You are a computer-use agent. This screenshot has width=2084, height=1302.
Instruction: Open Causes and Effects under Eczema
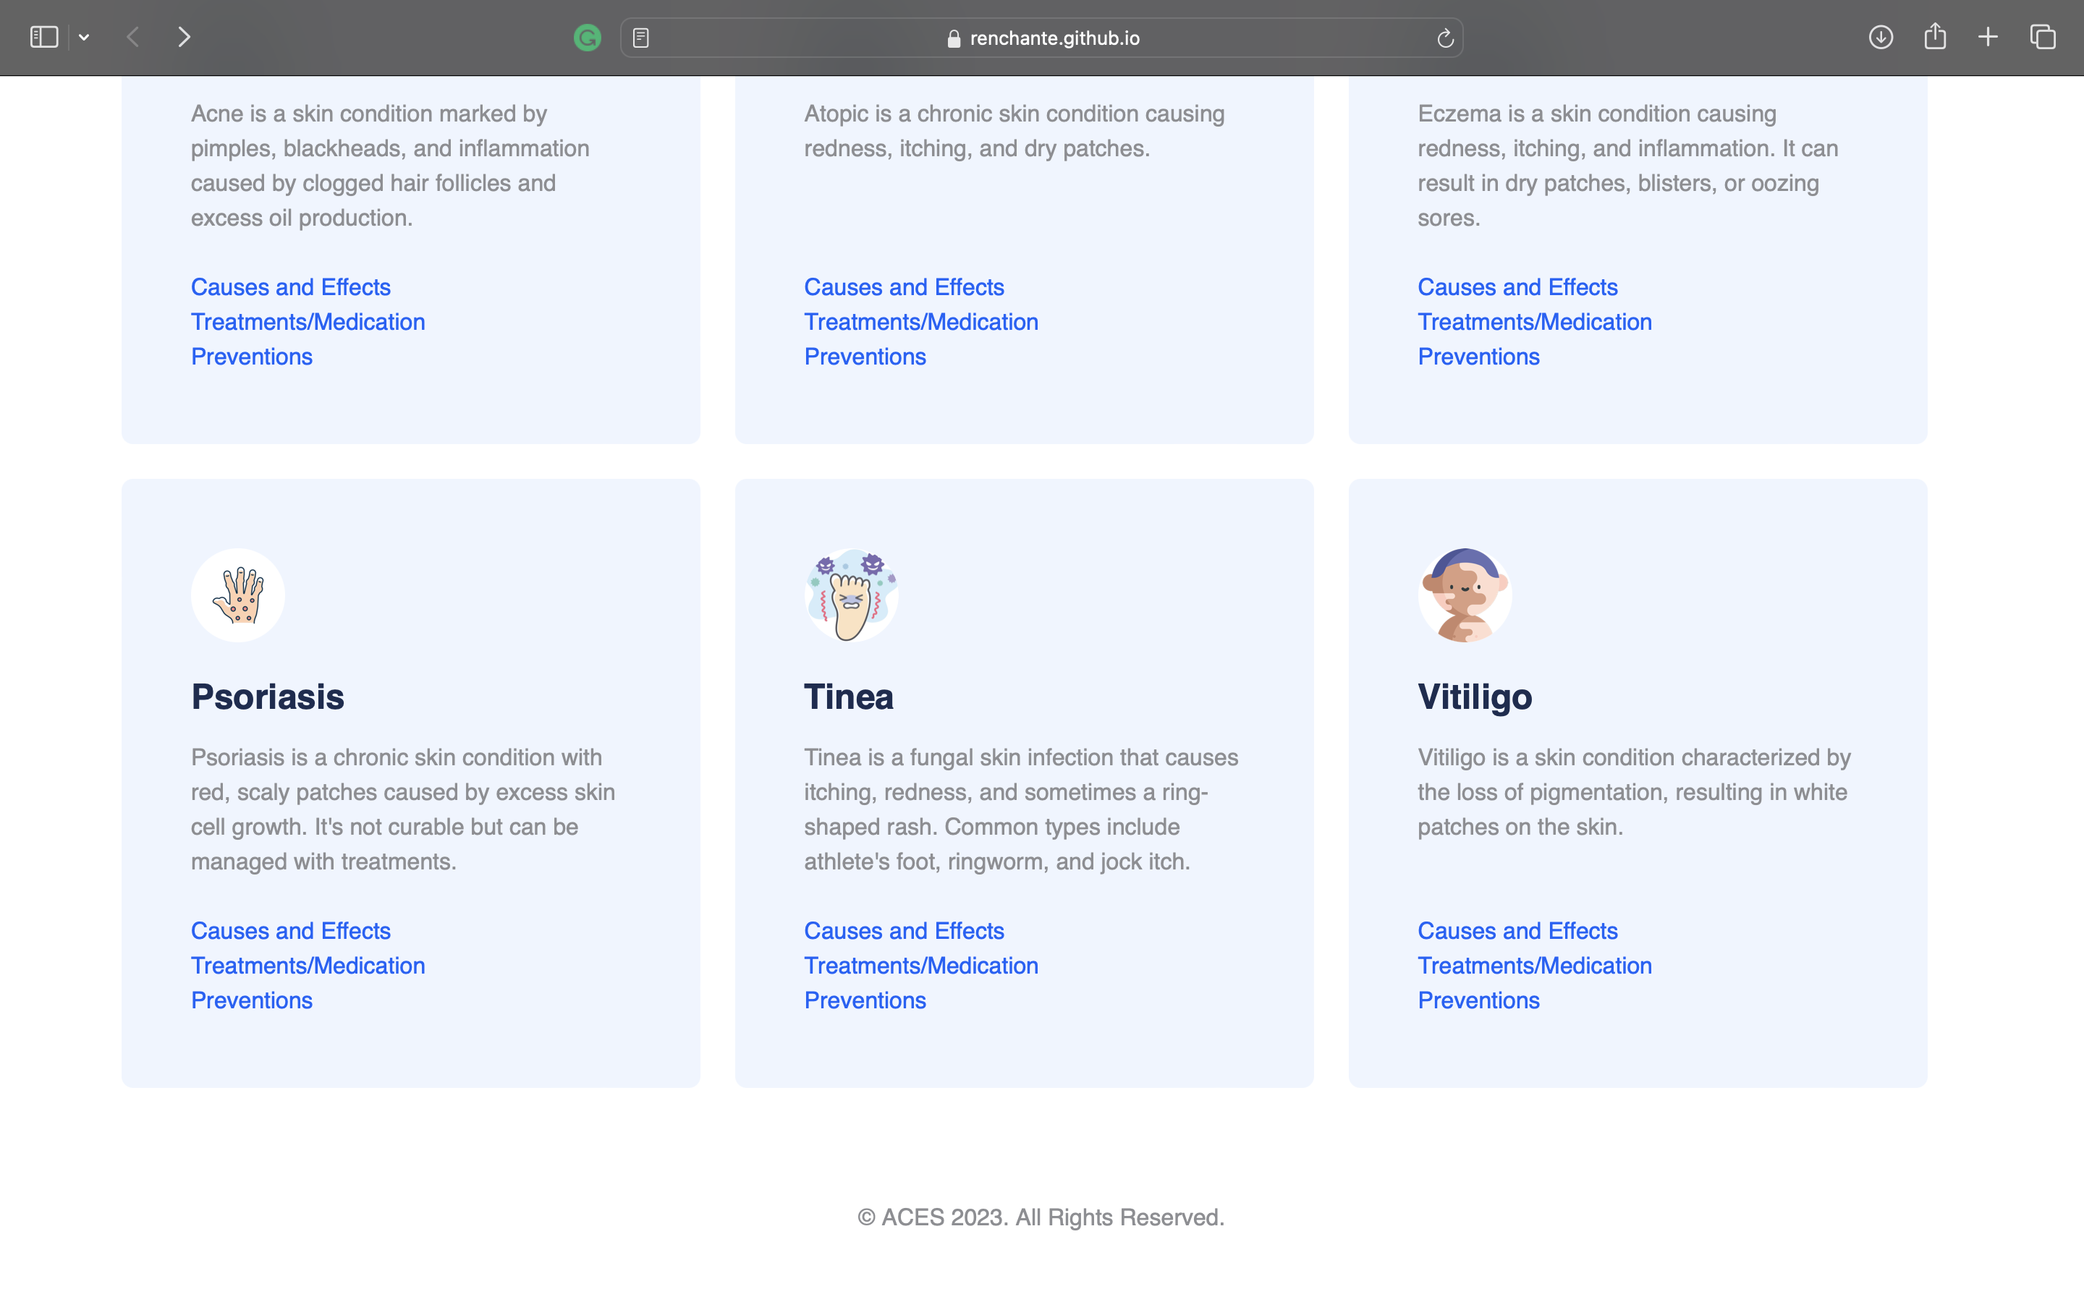pos(1517,286)
